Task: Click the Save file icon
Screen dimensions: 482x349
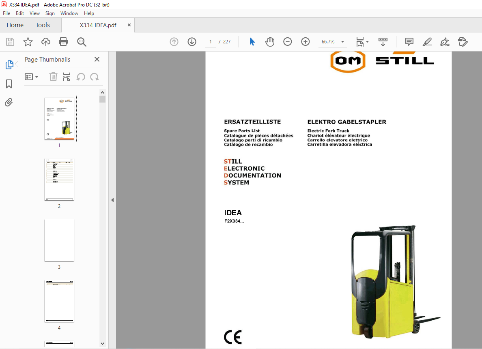Action: point(10,42)
